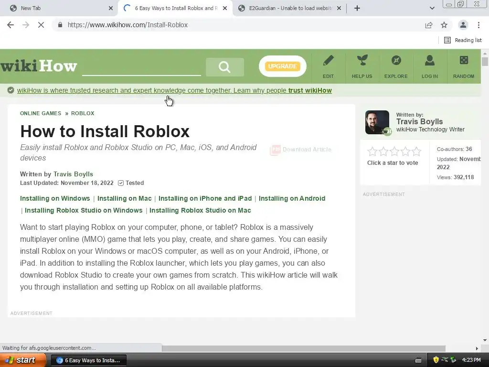
Task: Open the Reading list
Action: (x=463, y=40)
